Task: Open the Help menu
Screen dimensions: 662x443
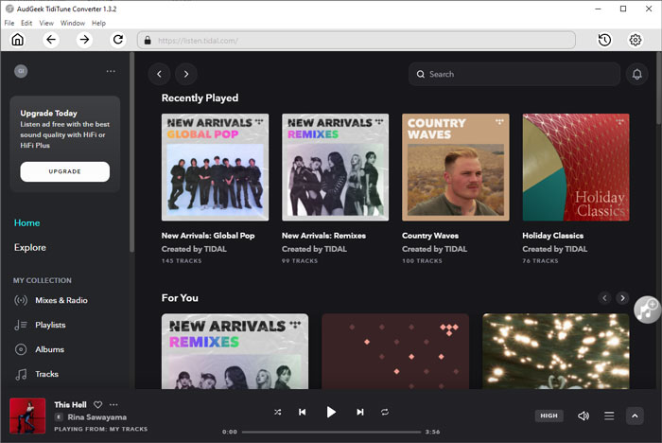Action: coord(98,24)
